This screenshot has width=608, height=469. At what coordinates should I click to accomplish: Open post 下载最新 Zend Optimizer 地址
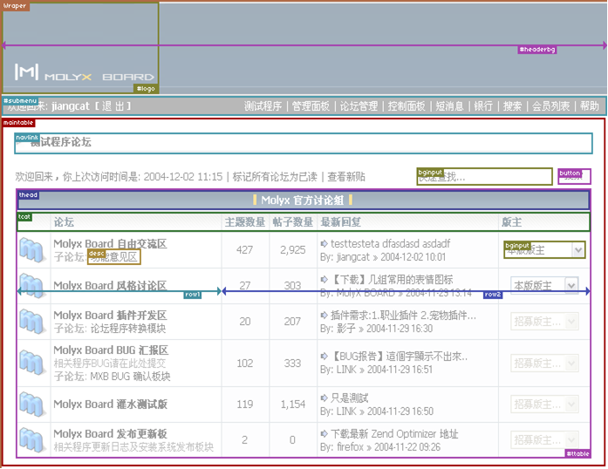(394, 433)
